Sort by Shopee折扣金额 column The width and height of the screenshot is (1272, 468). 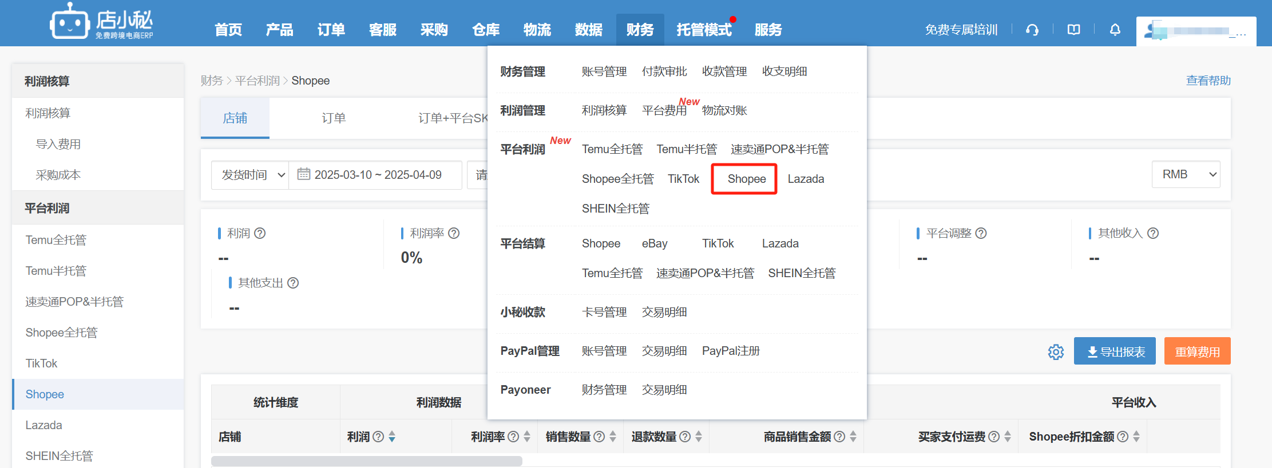tap(1136, 437)
